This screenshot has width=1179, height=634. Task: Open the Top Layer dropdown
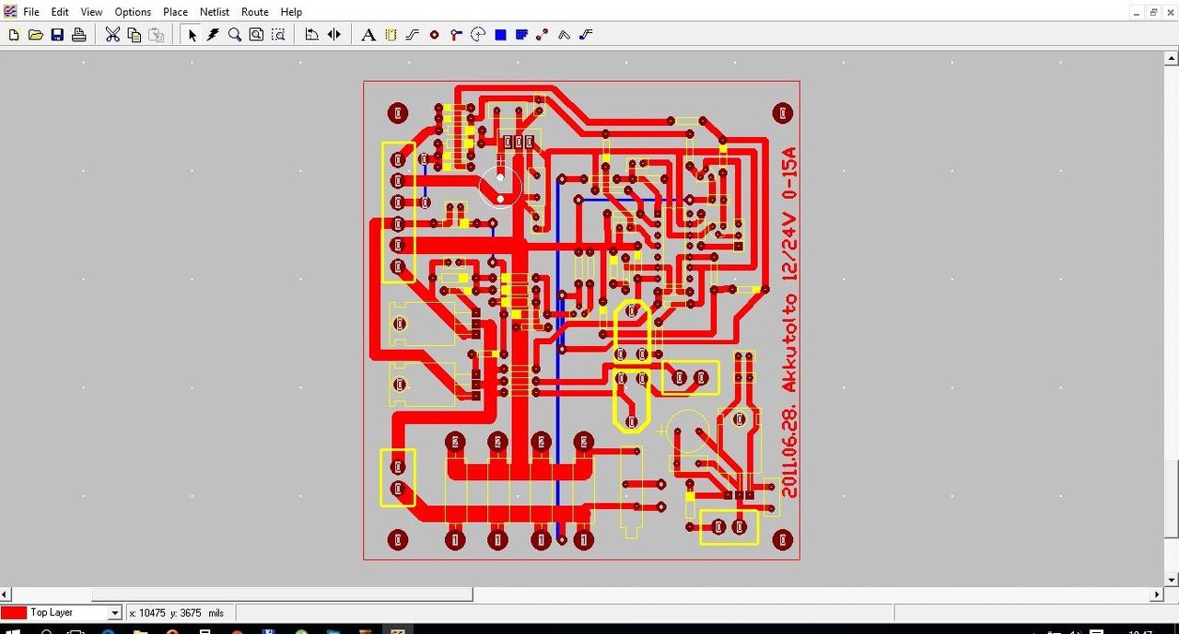115,613
